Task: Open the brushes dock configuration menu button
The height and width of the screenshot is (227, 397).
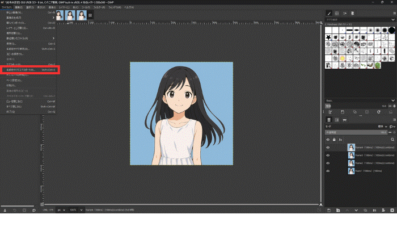Action: [x=394, y=13]
